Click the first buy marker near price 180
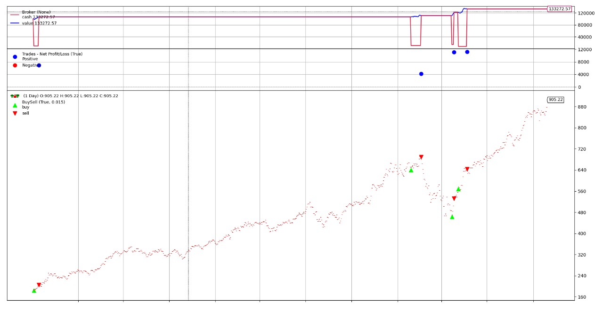This screenshot has width=603, height=311. (x=34, y=291)
